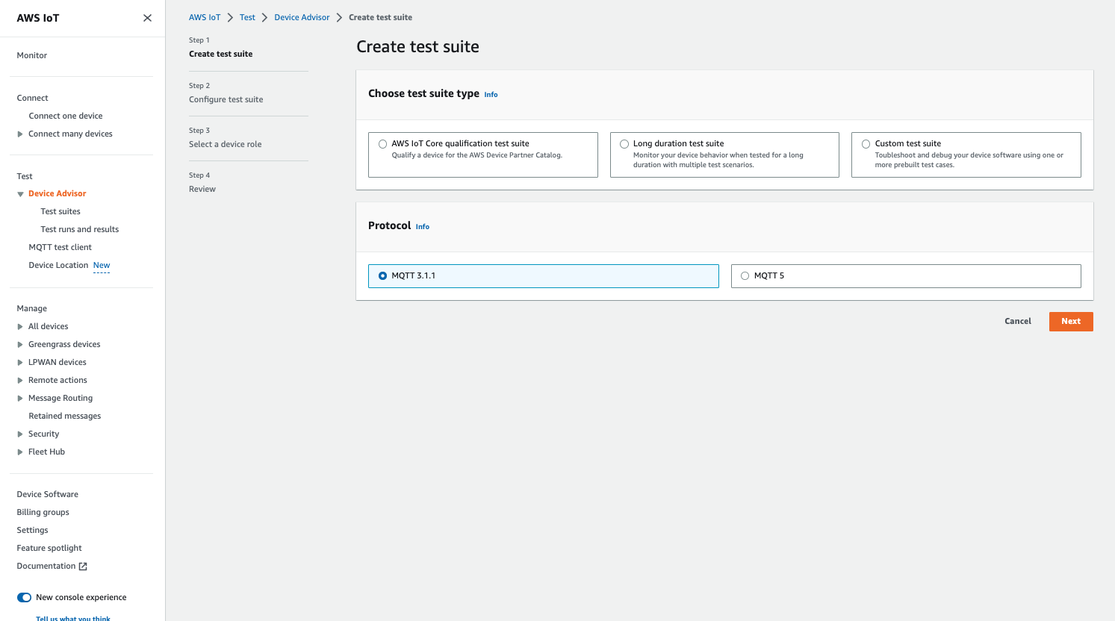Open the Info link beside Protocol
The width and height of the screenshot is (1115, 621).
[422, 226]
